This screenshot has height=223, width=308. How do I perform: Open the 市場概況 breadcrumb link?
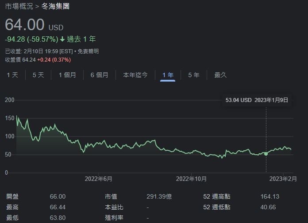pyautogui.click(x=19, y=6)
